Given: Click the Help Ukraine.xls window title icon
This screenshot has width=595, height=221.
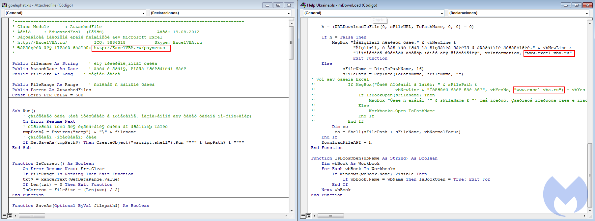Looking at the screenshot, I should 303,5.
